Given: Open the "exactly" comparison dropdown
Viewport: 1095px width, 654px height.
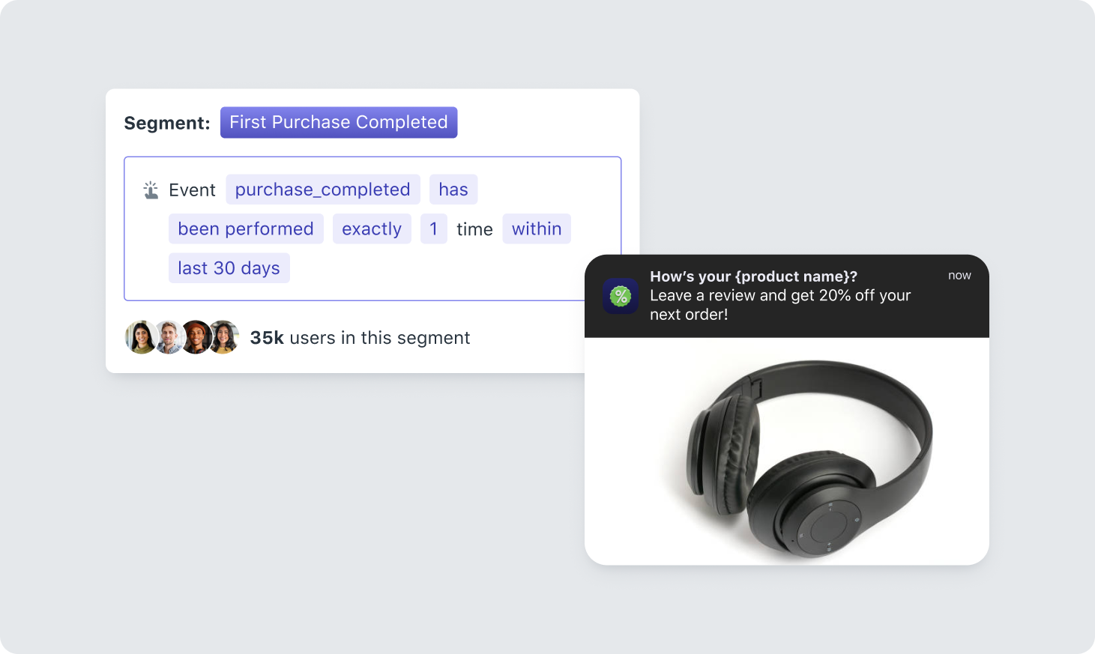Looking at the screenshot, I should (x=372, y=229).
